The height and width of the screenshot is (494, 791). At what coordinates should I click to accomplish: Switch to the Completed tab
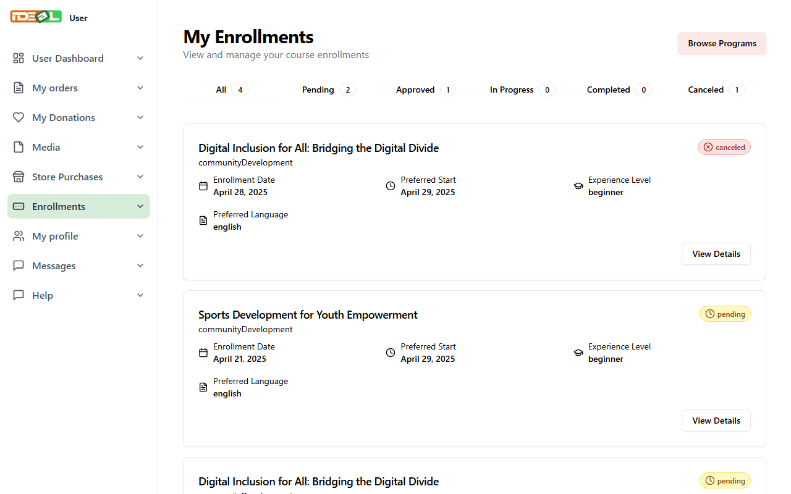[x=619, y=90]
